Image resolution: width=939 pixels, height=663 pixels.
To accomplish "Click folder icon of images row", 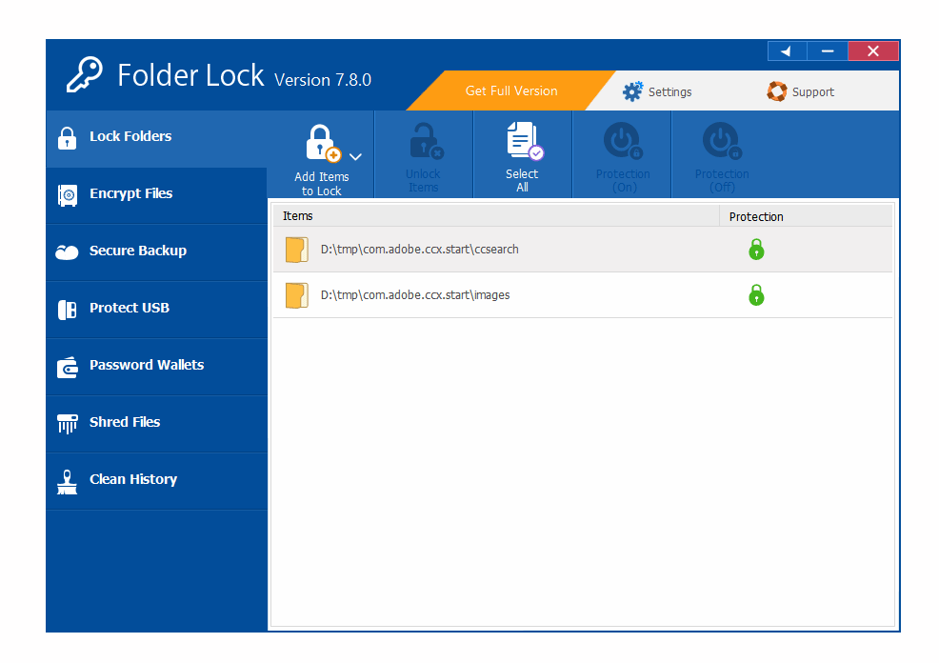I will pos(296,295).
